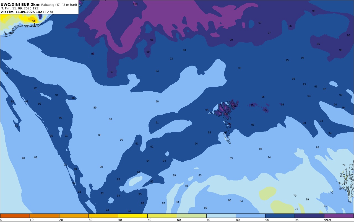The width and height of the screenshot is (354, 222).
Task: Click the purple legend swatch above 99.9
Action: pos(339,216)
